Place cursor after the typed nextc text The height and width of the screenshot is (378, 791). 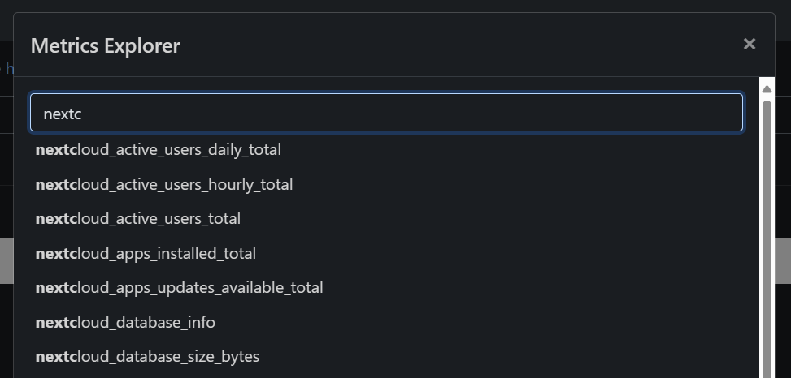(x=82, y=114)
